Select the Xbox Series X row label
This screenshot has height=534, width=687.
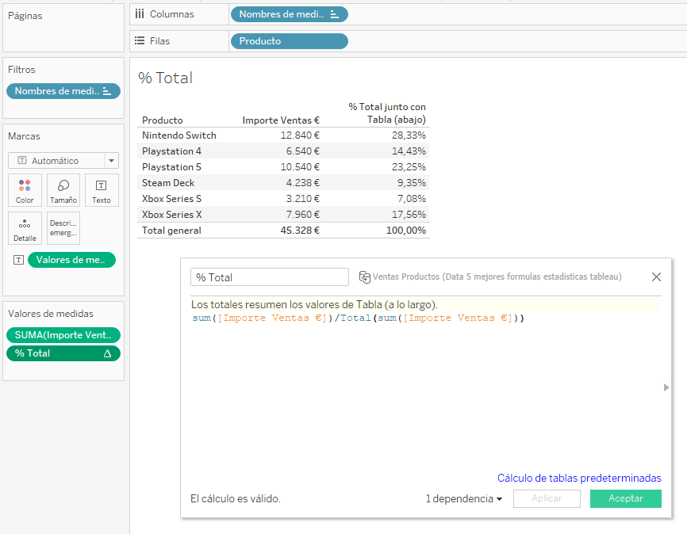click(x=171, y=215)
